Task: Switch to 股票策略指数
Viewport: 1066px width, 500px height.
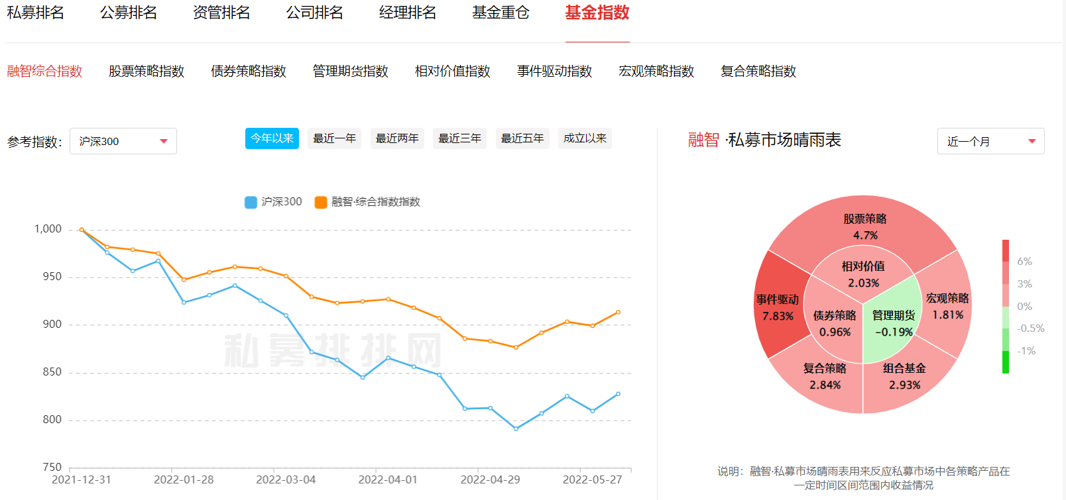Action: click(147, 71)
